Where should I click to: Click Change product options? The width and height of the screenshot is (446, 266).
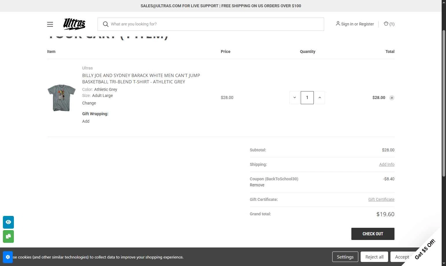tap(89, 103)
